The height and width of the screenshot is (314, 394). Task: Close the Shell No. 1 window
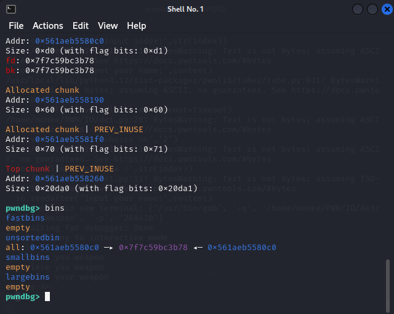pyautogui.click(x=386, y=9)
